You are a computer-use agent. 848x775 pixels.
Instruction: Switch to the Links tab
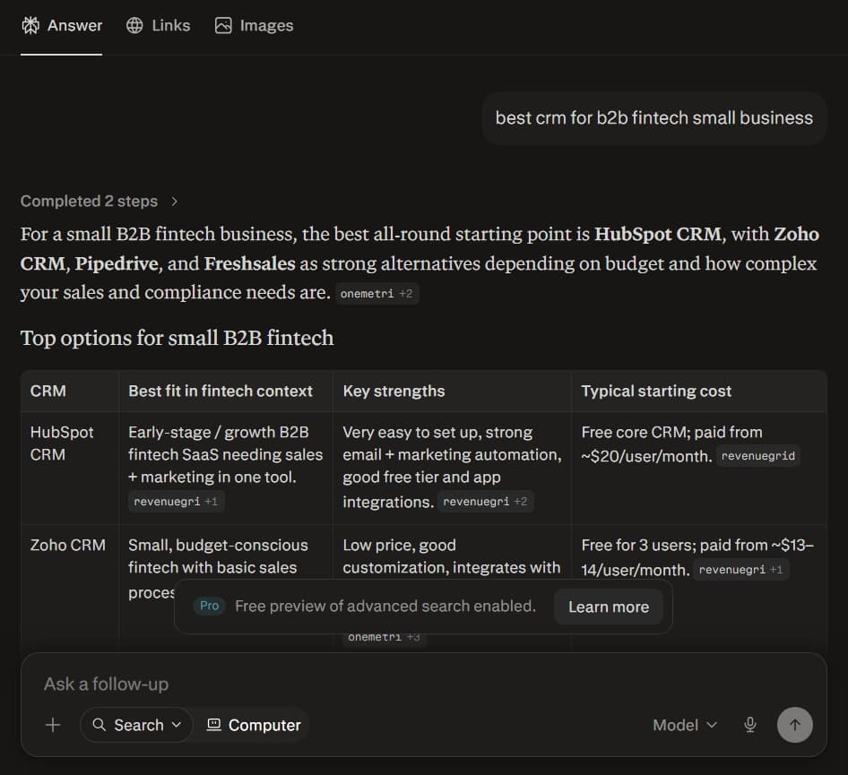158,25
